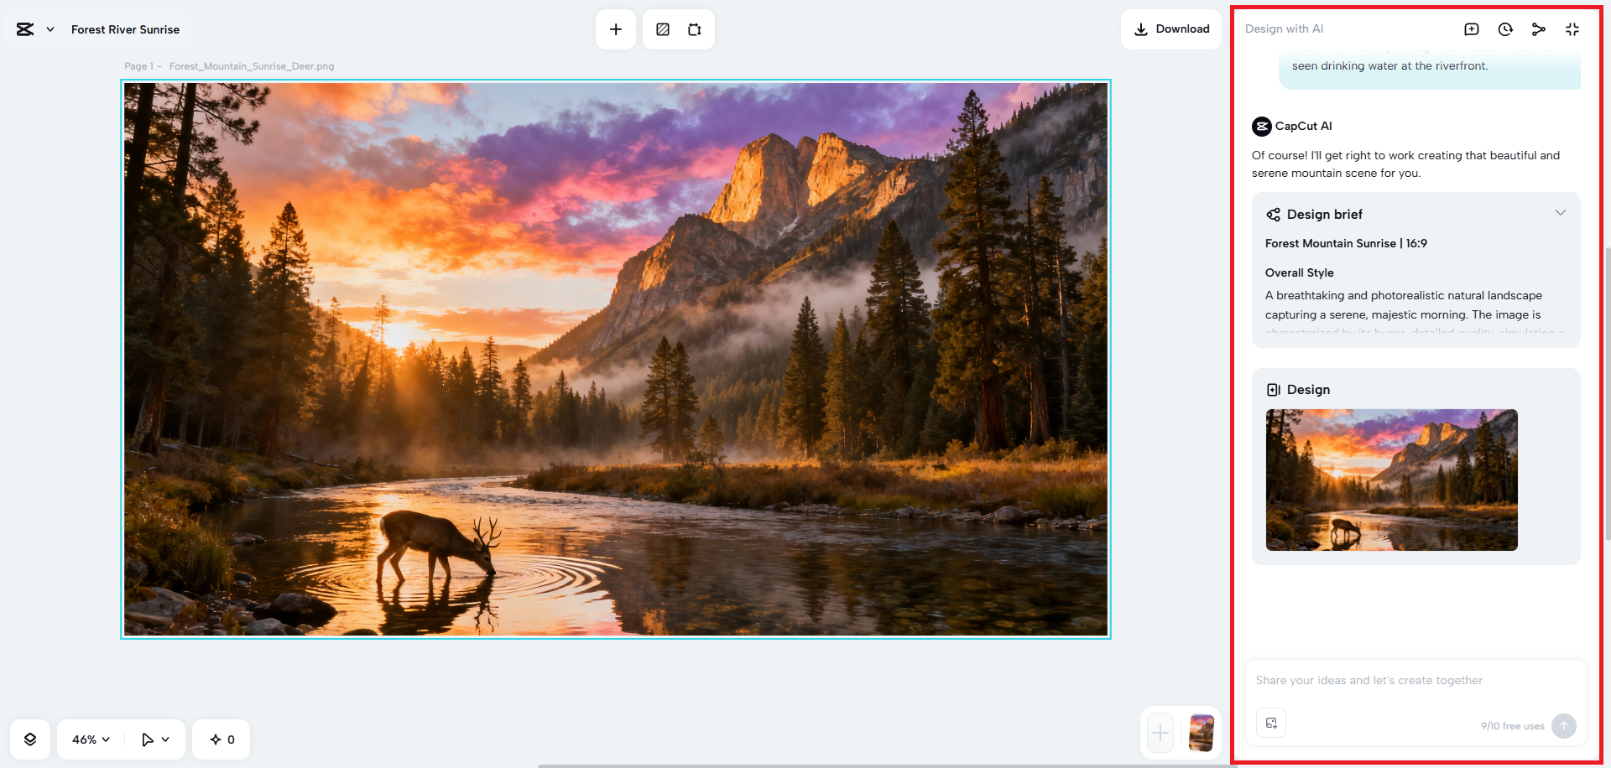Start a new AI chat conversation

click(1471, 29)
